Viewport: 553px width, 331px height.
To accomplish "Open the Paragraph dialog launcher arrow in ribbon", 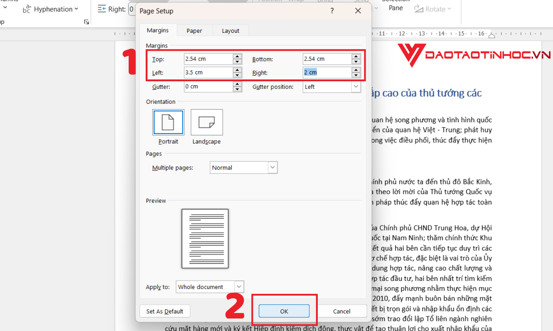I will click(87, 22).
